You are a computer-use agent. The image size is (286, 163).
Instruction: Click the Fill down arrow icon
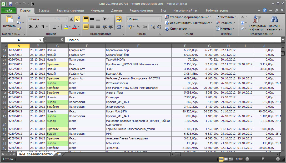[x=242, y=23]
